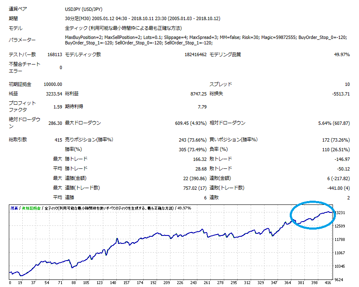This screenshot has width=359, height=287.
Task: Click chart y-axis label 11067
Action: click(340, 253)
